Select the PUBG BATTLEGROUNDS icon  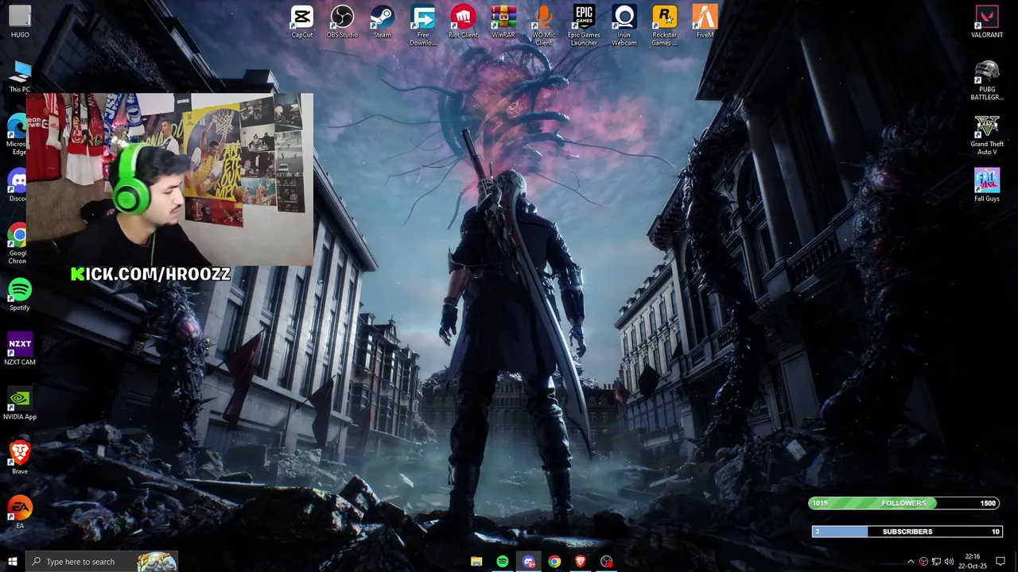point(987,80)
